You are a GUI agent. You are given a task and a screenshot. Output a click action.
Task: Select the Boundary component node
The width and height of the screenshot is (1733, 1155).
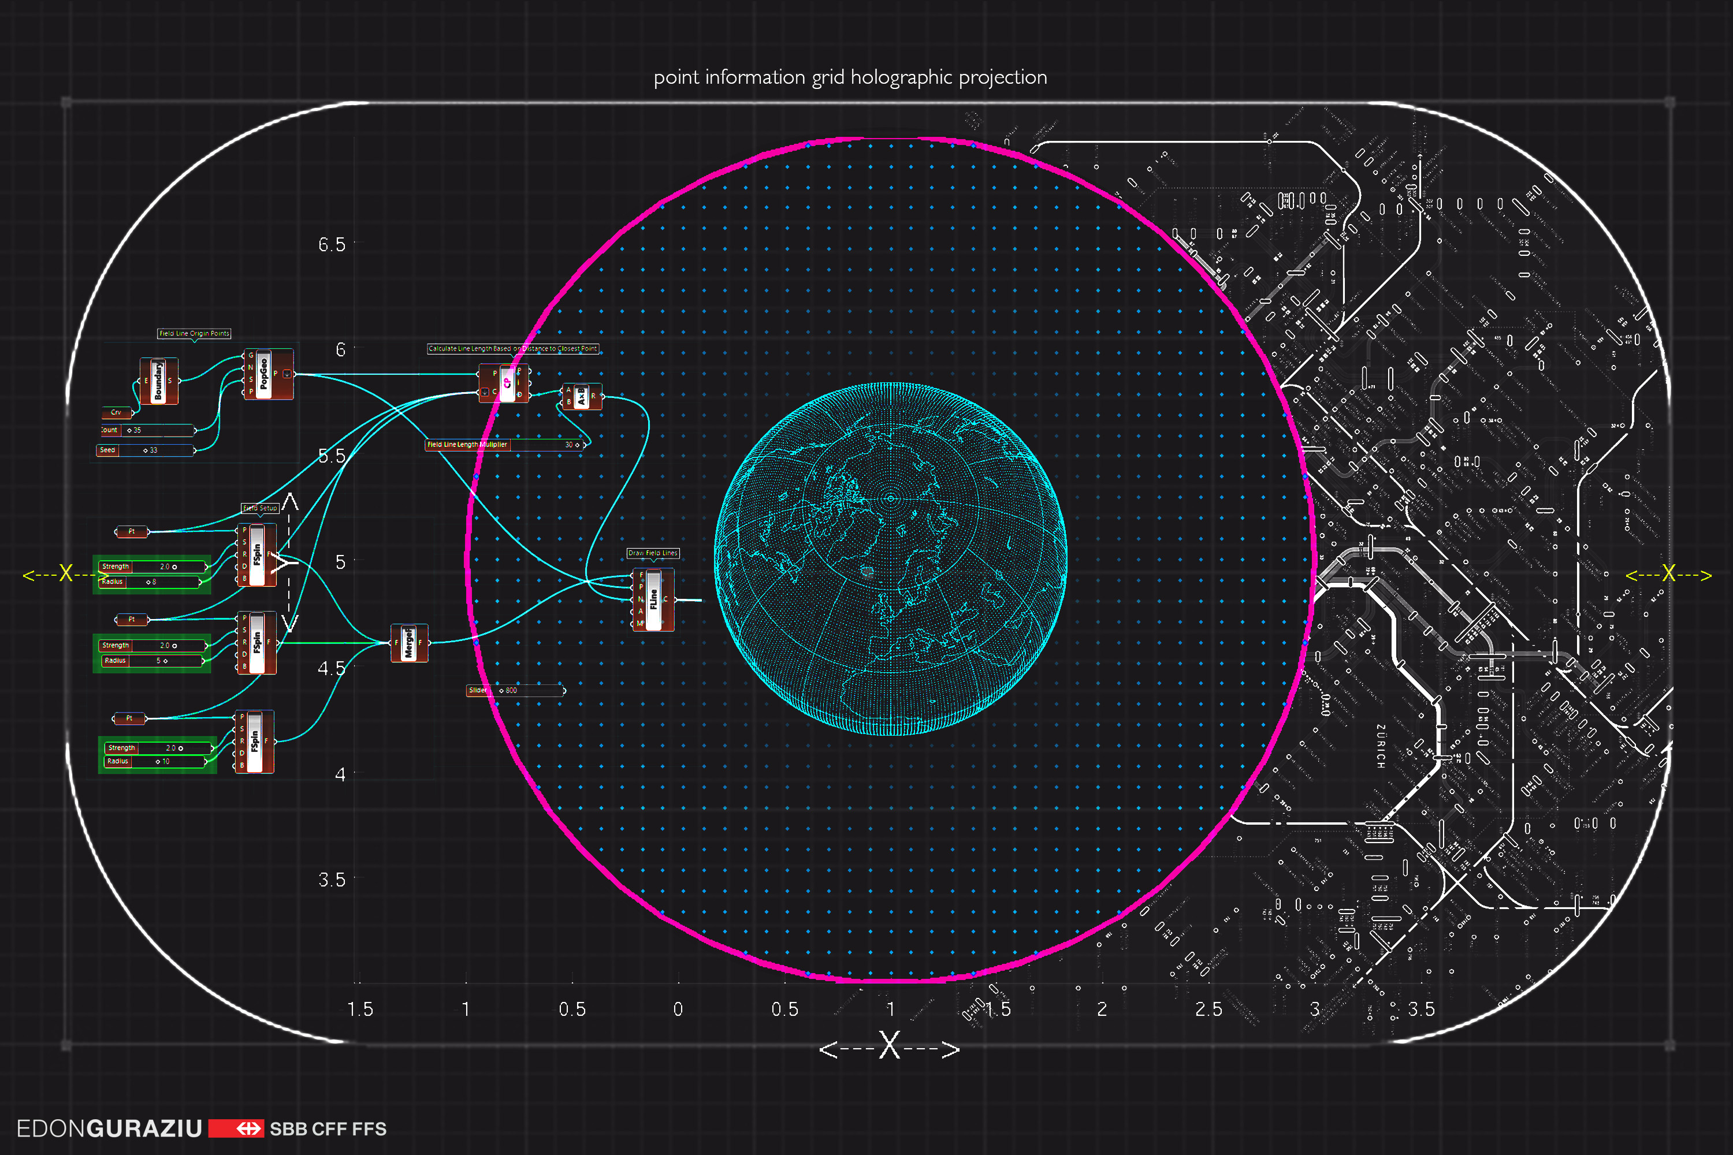tap(158, 381)
